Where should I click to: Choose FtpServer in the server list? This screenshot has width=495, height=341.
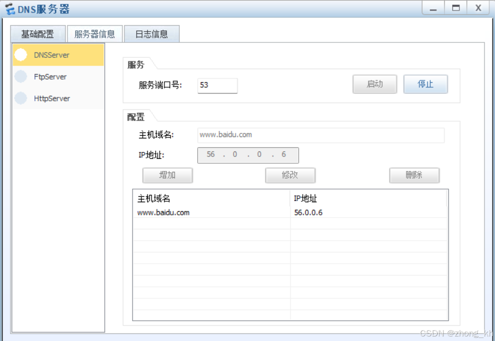click(58, 77)
